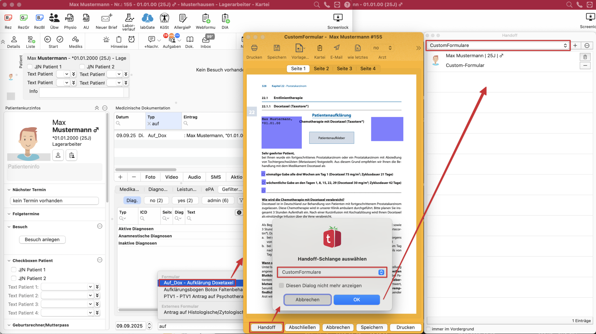This screenshot has width=596, height=334.
Task: Open the RezGr green prescription icon
Action: [x=24, y=18]
